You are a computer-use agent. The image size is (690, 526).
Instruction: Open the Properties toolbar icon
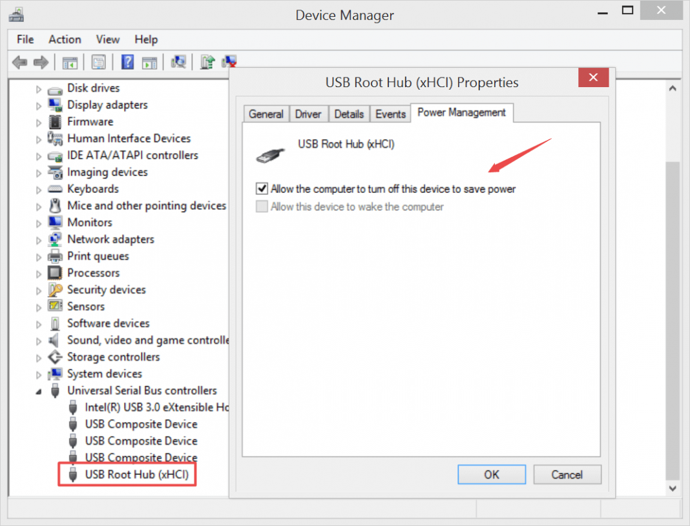pos(98,61)
